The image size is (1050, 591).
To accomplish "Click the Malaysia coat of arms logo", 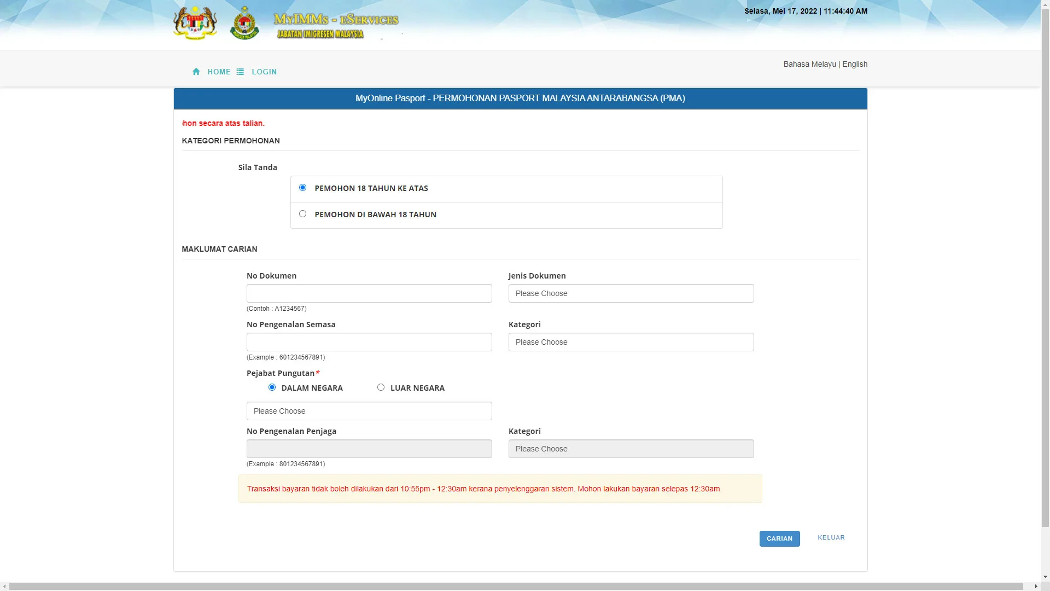I will tap(195, 24).
